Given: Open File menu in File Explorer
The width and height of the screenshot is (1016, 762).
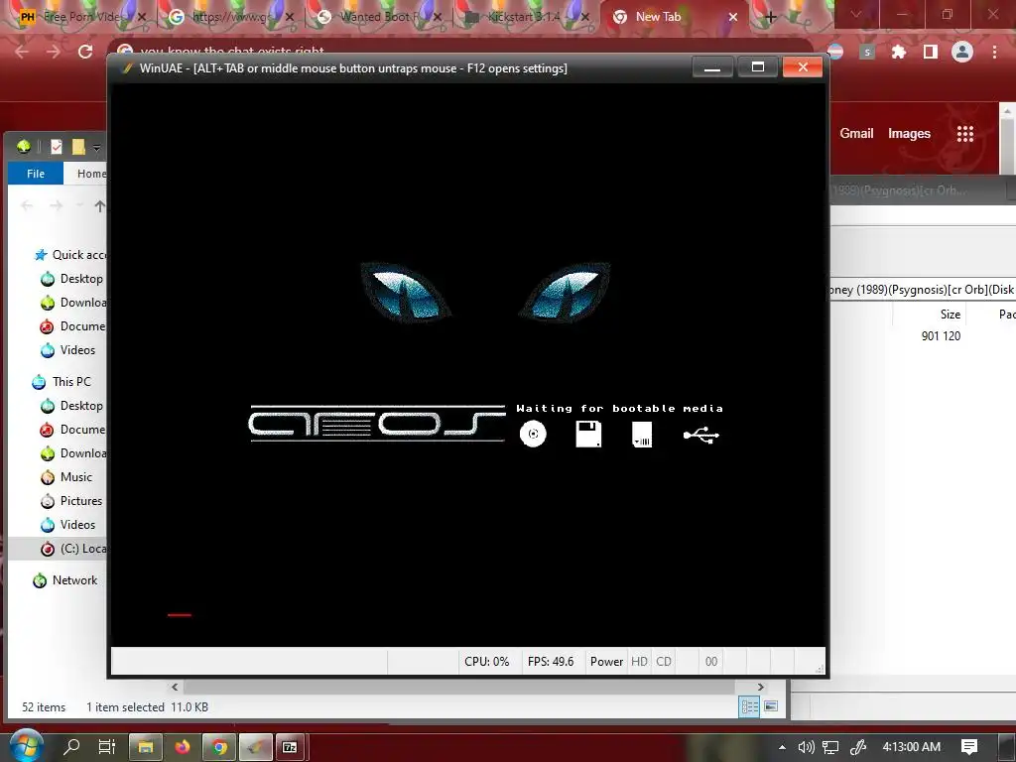Looking at the screenshot, I should pyautogui.click(x=36, y=174).
